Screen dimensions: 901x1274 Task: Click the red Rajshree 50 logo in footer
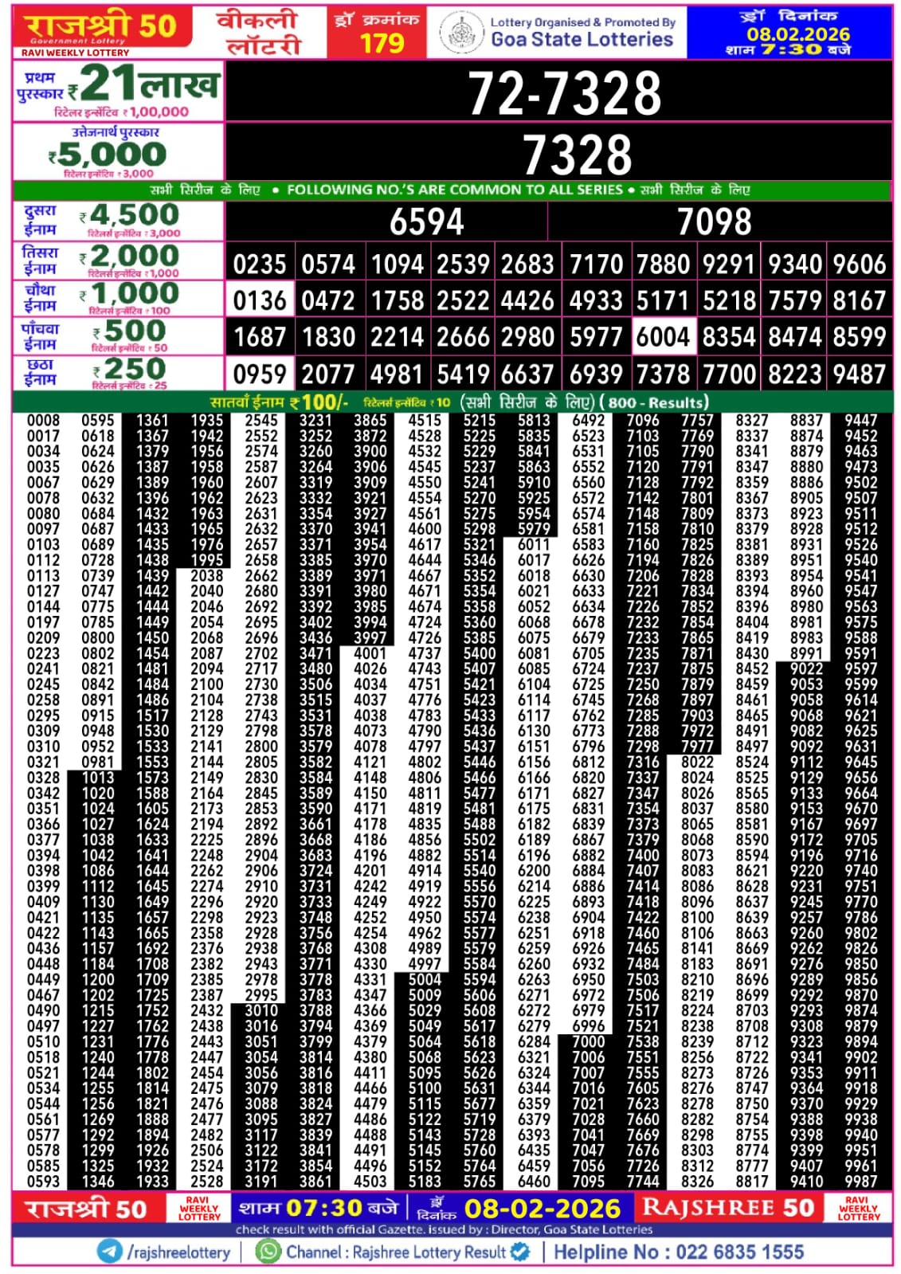tap(88, 1209)
